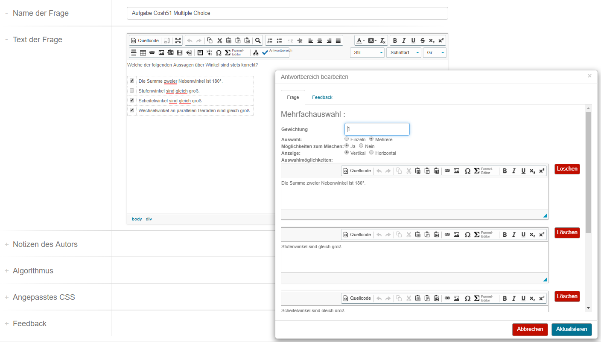Insert image in second answer option editor

[456, 235]
